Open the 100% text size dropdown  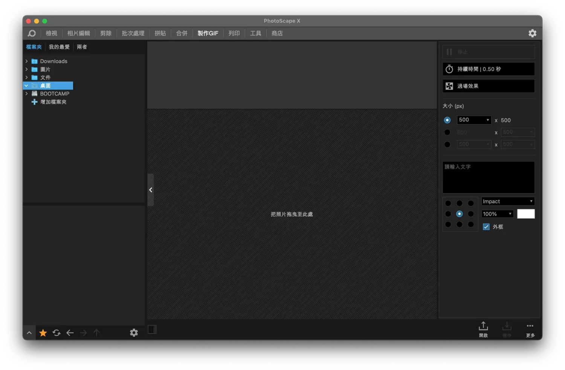(x=497, y=214)
